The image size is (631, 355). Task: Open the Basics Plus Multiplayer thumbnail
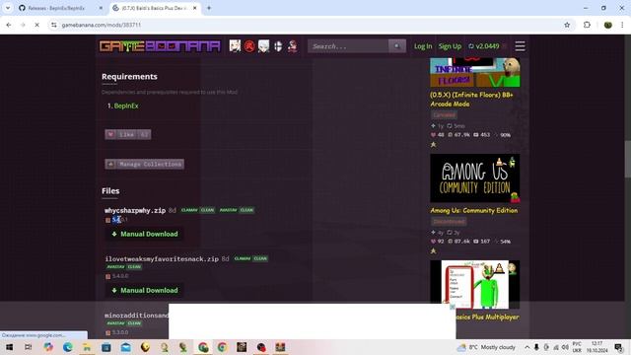coord(475,285)
